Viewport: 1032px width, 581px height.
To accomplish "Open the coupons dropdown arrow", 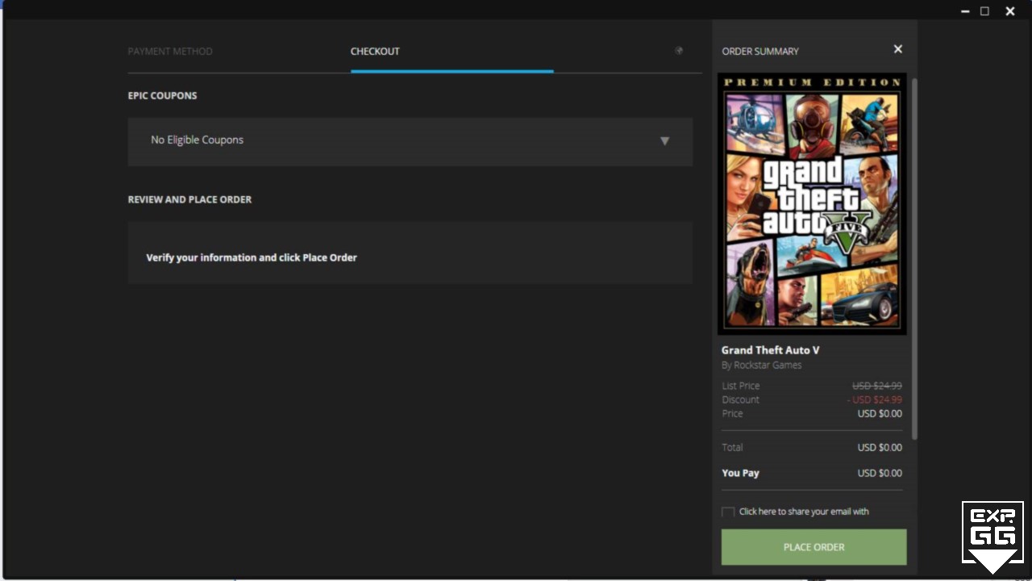I will tap(664, 141).
